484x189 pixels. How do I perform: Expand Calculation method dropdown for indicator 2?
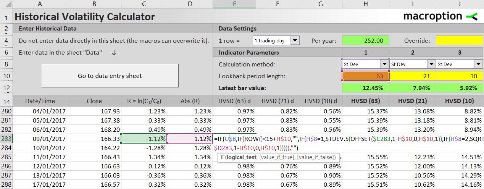click(431, 64)
